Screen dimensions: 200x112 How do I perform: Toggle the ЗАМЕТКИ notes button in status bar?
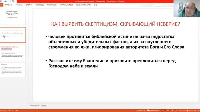(141, 110)
